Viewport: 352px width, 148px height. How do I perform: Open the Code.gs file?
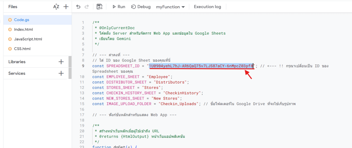(21, 20)
